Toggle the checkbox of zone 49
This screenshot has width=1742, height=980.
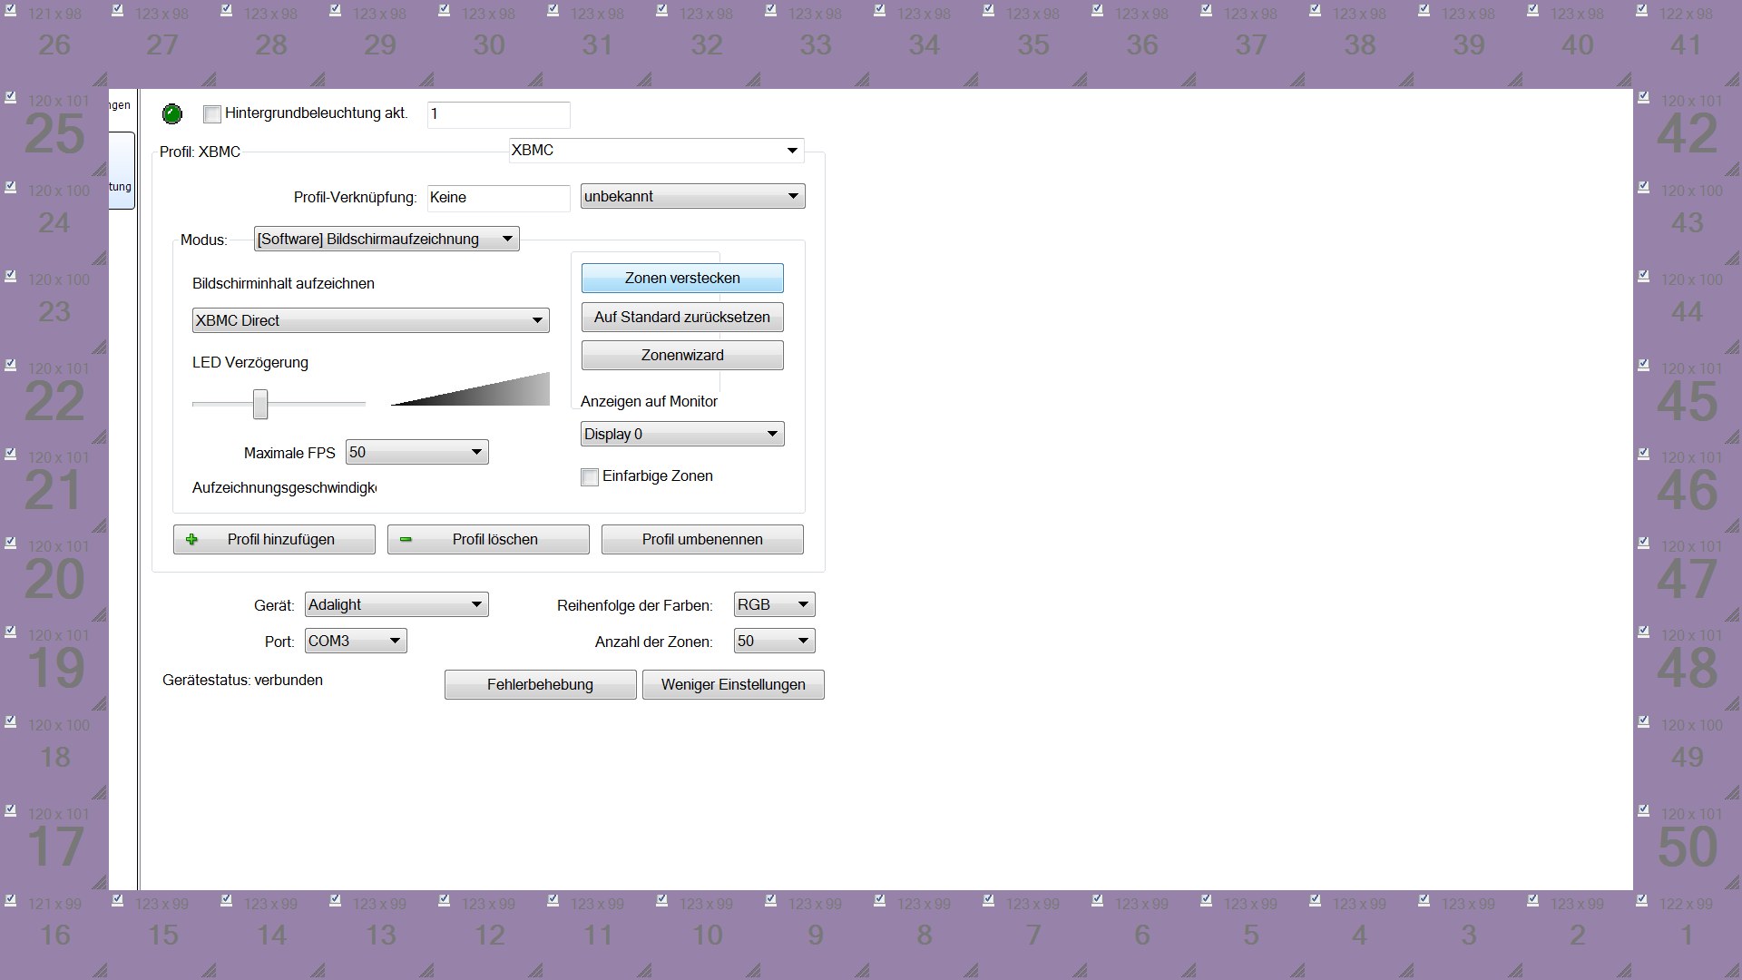click(x=1643, y=721)
